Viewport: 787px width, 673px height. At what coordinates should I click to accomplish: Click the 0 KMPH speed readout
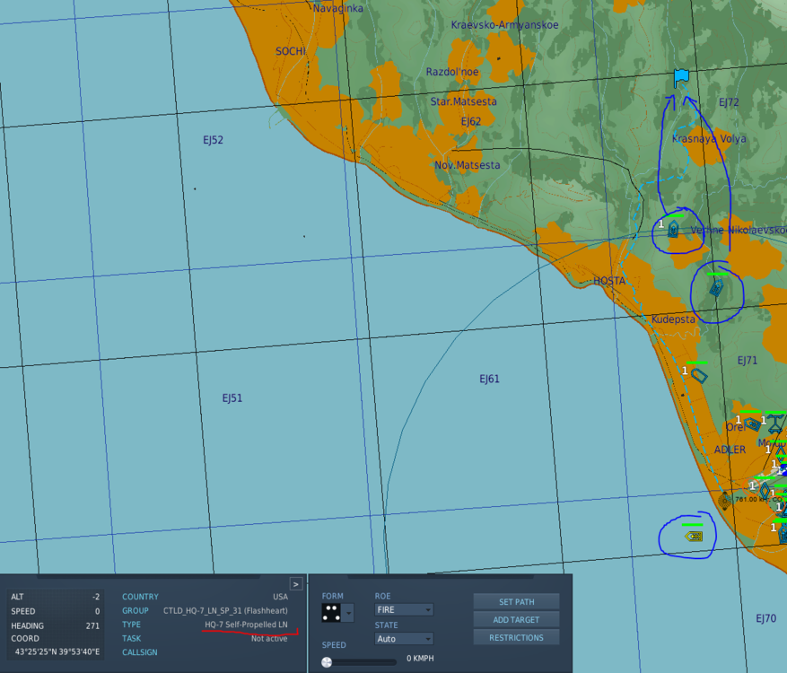420,658
